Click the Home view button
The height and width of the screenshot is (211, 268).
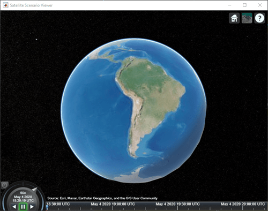click(234, 18)
